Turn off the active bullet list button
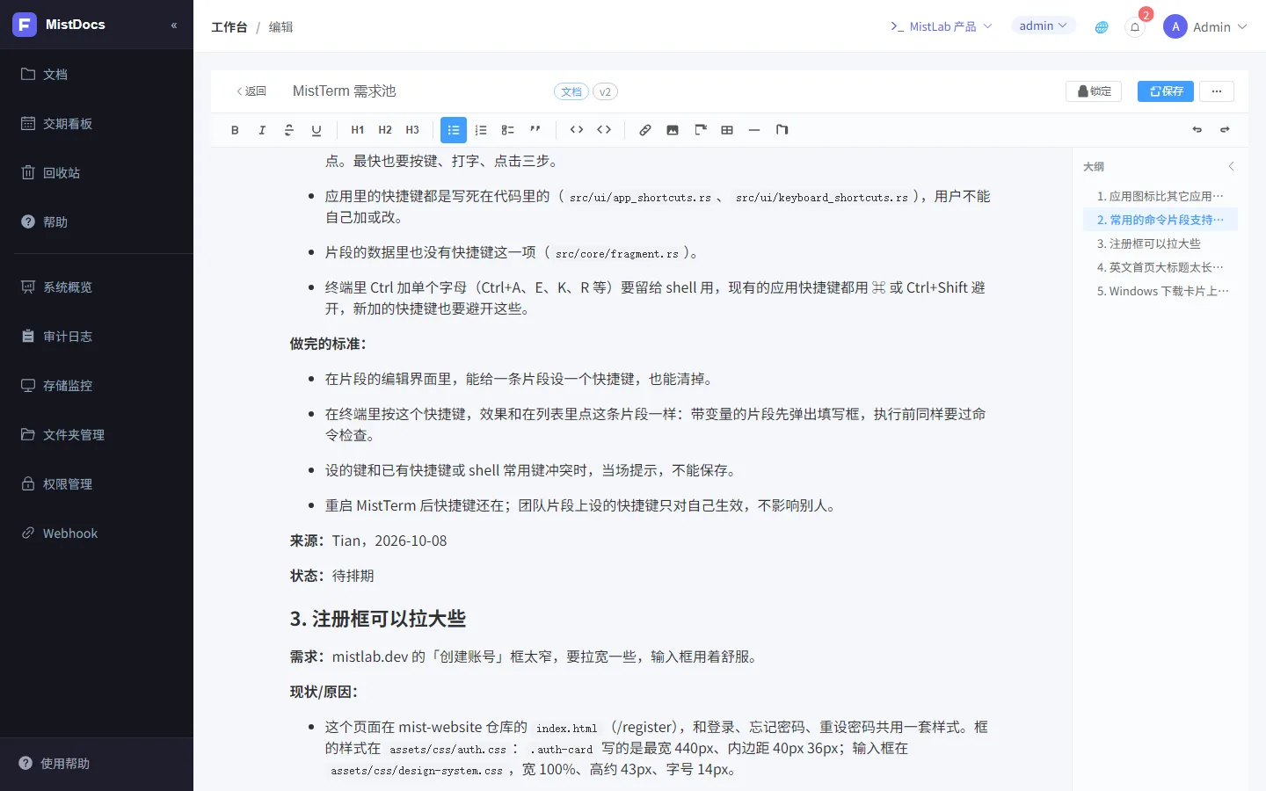 (454, 130)
